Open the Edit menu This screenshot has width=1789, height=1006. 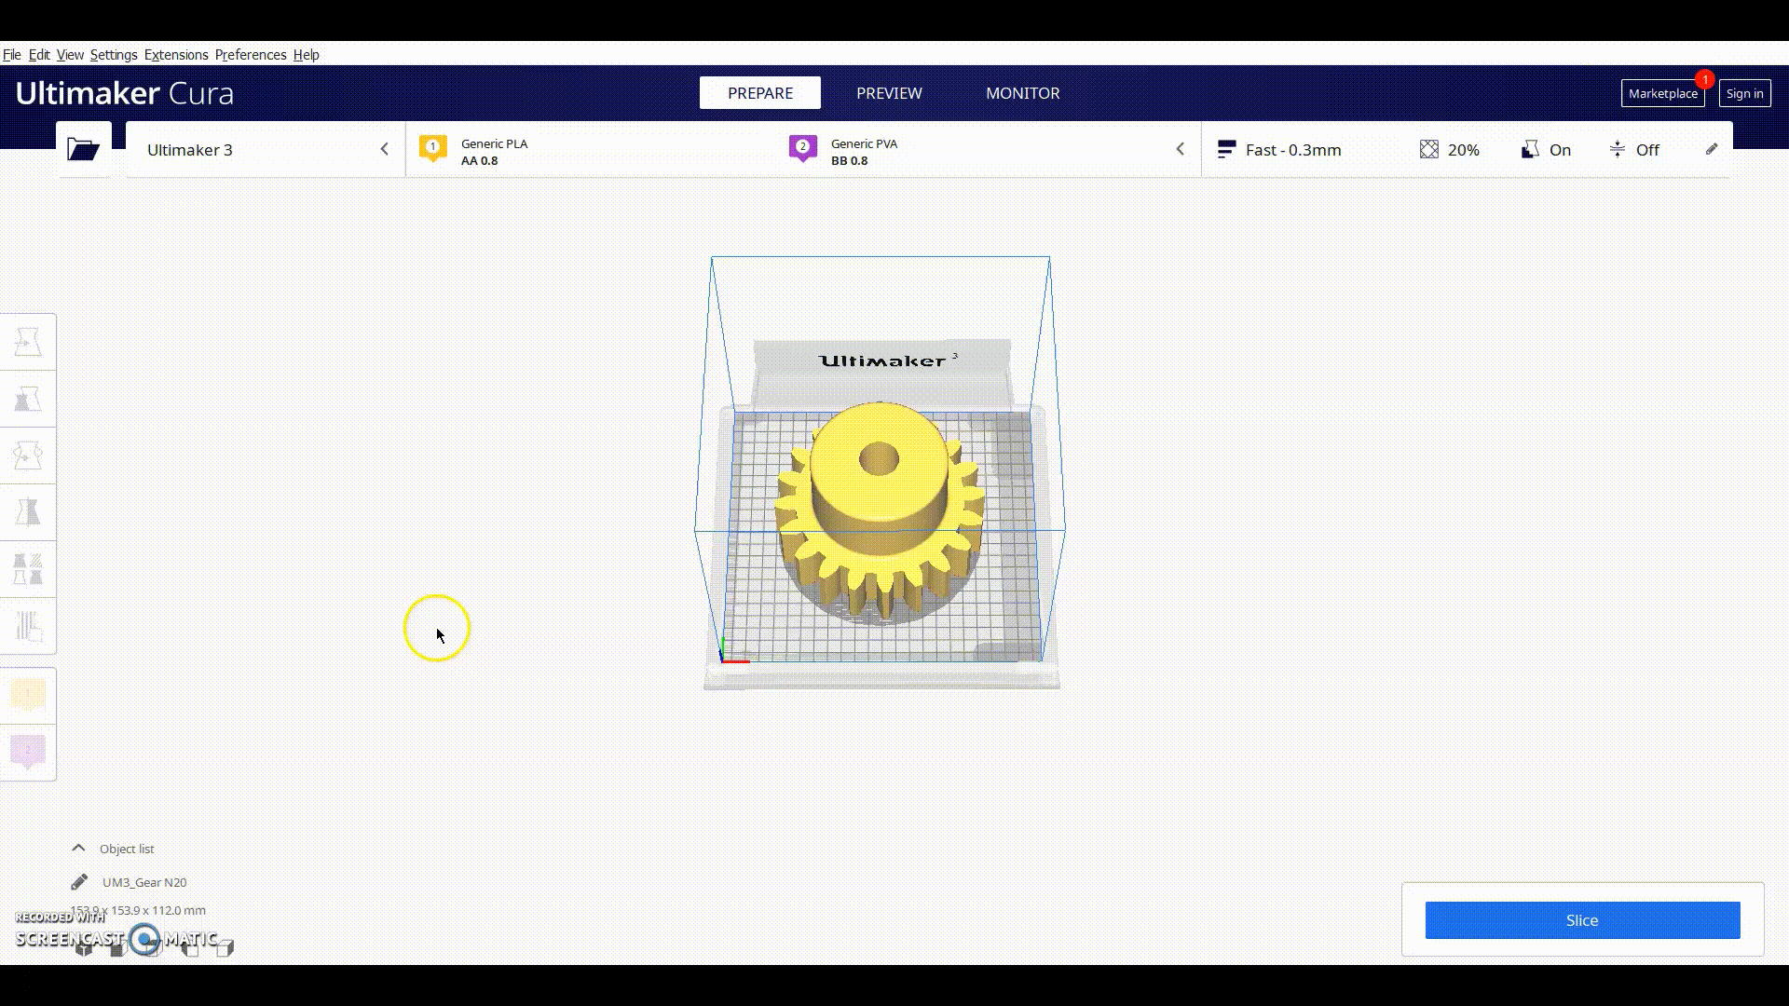click(39, 54)
